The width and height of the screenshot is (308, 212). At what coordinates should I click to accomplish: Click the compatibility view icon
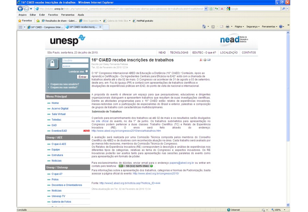pyautogui.click(x=211, y=9)
